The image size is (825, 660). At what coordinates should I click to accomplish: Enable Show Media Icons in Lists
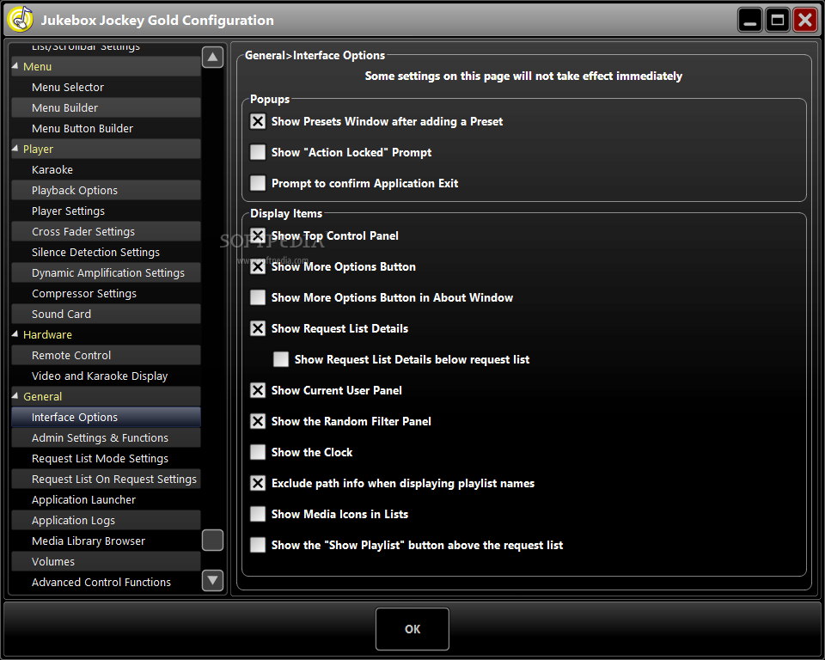pos(258,514)
